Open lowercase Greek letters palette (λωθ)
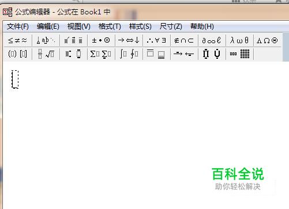Screen dimensions: 289x209 [239, 40]
